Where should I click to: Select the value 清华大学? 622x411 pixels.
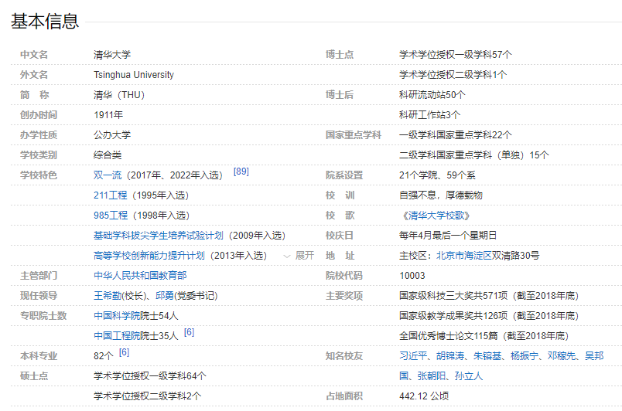112,55
